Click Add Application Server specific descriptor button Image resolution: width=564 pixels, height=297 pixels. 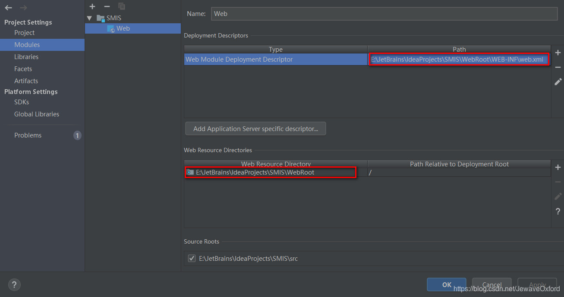[x=255, y=128]
